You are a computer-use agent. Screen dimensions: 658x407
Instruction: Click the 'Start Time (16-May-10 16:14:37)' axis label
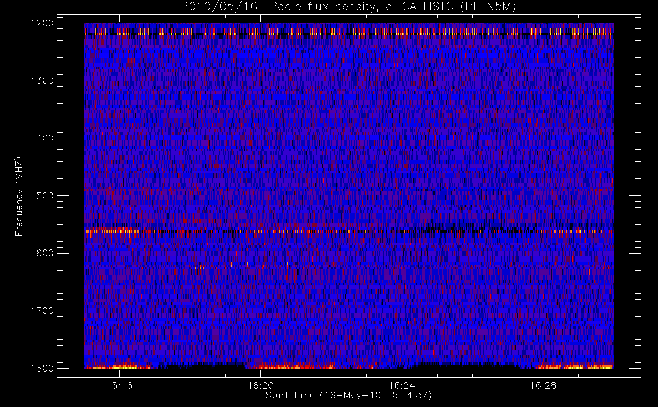pos(349,395)
